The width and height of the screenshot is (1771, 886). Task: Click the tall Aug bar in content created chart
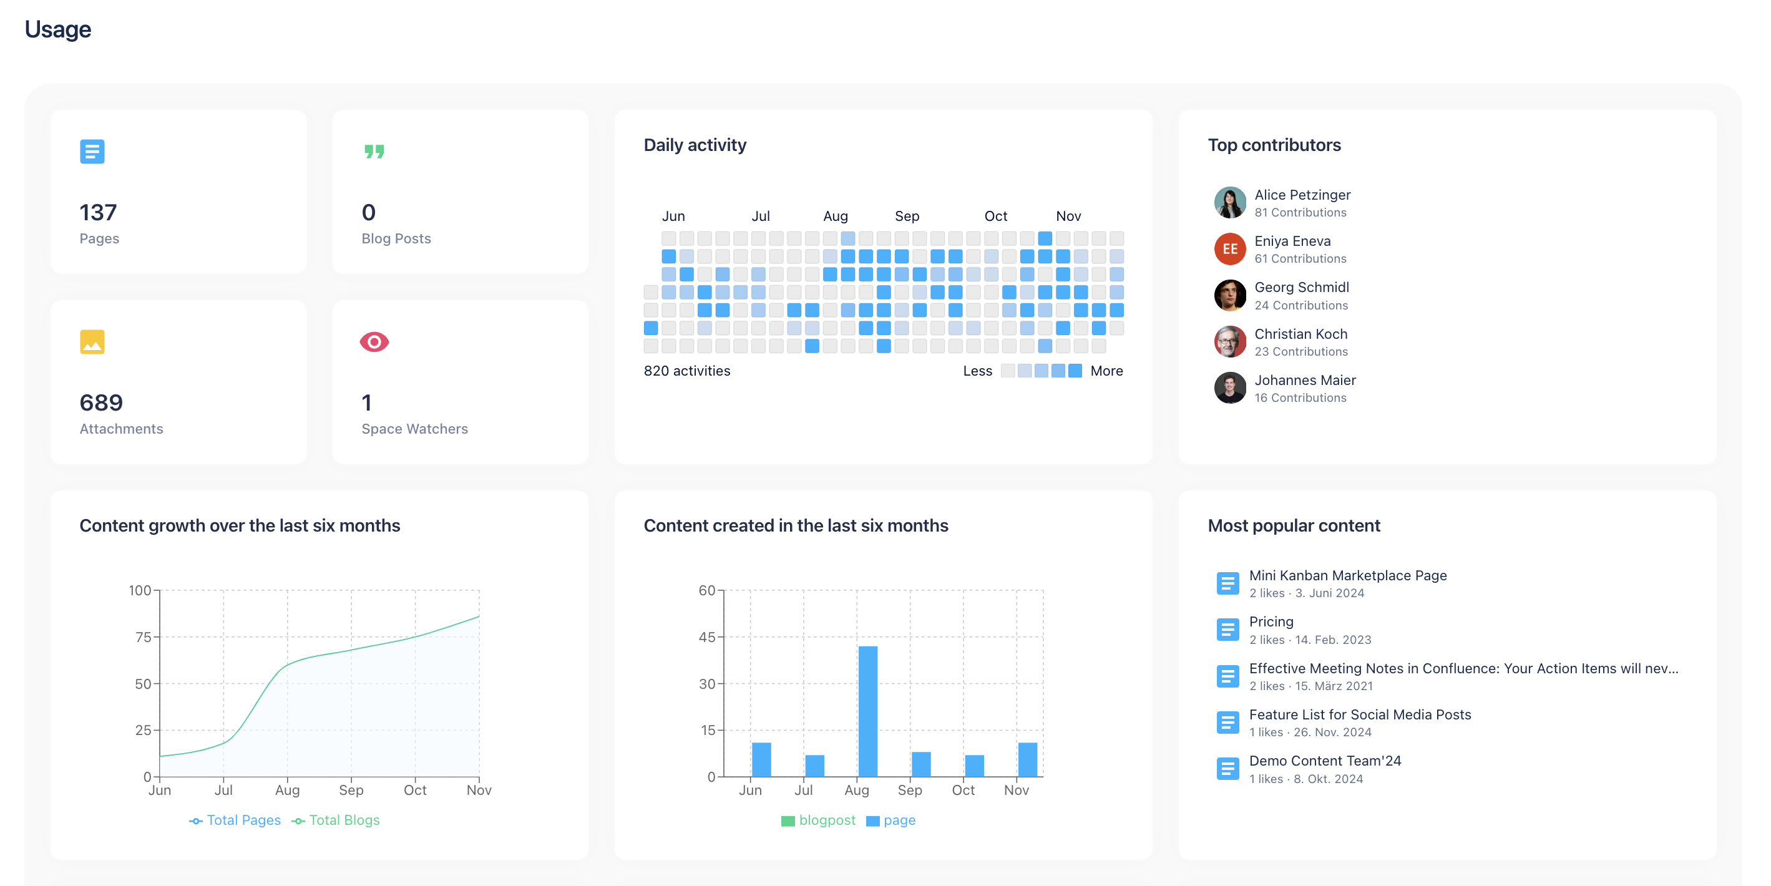tap(867, 711)
